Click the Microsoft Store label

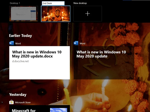click(x=23, y=102)
